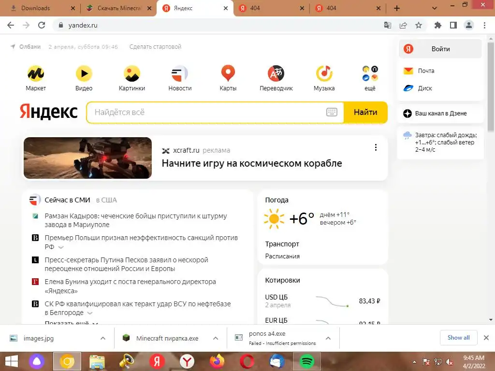Expand the Премьер Польши news item chevron
Screen dimensions: 495x371
tap(61, 247)
